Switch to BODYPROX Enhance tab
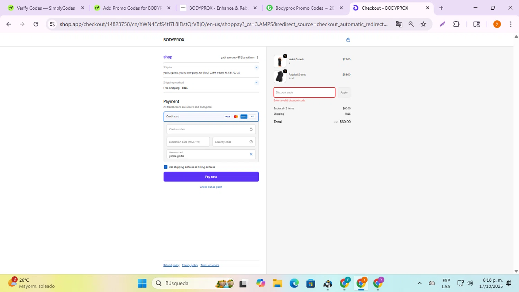 tap(219, 8)
